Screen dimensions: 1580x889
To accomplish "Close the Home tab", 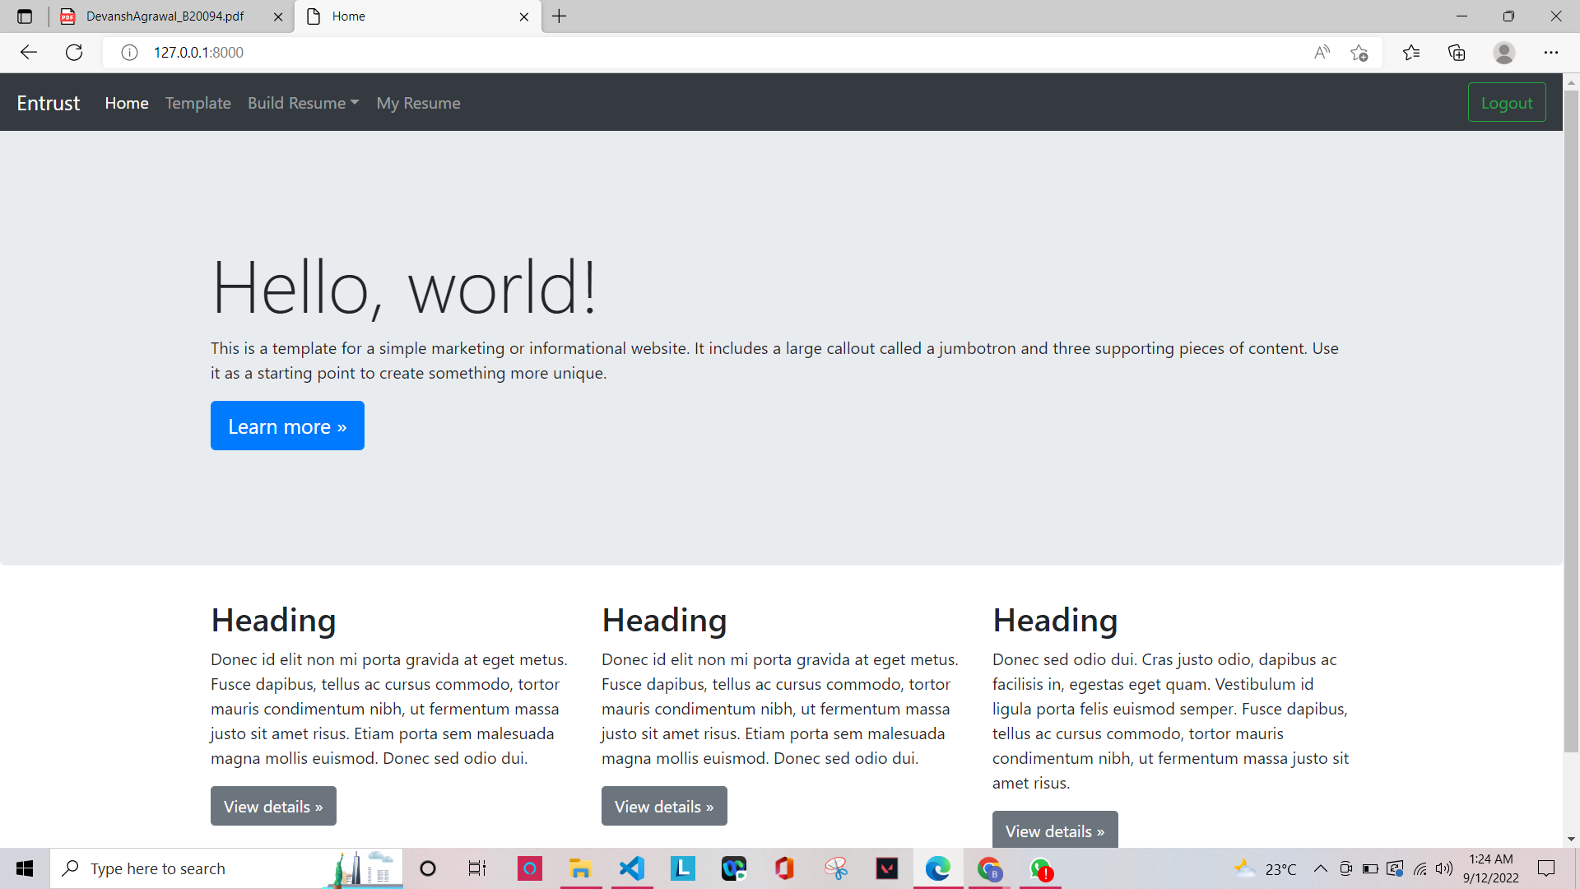I will pyautogui.click(x=524, y=16).
